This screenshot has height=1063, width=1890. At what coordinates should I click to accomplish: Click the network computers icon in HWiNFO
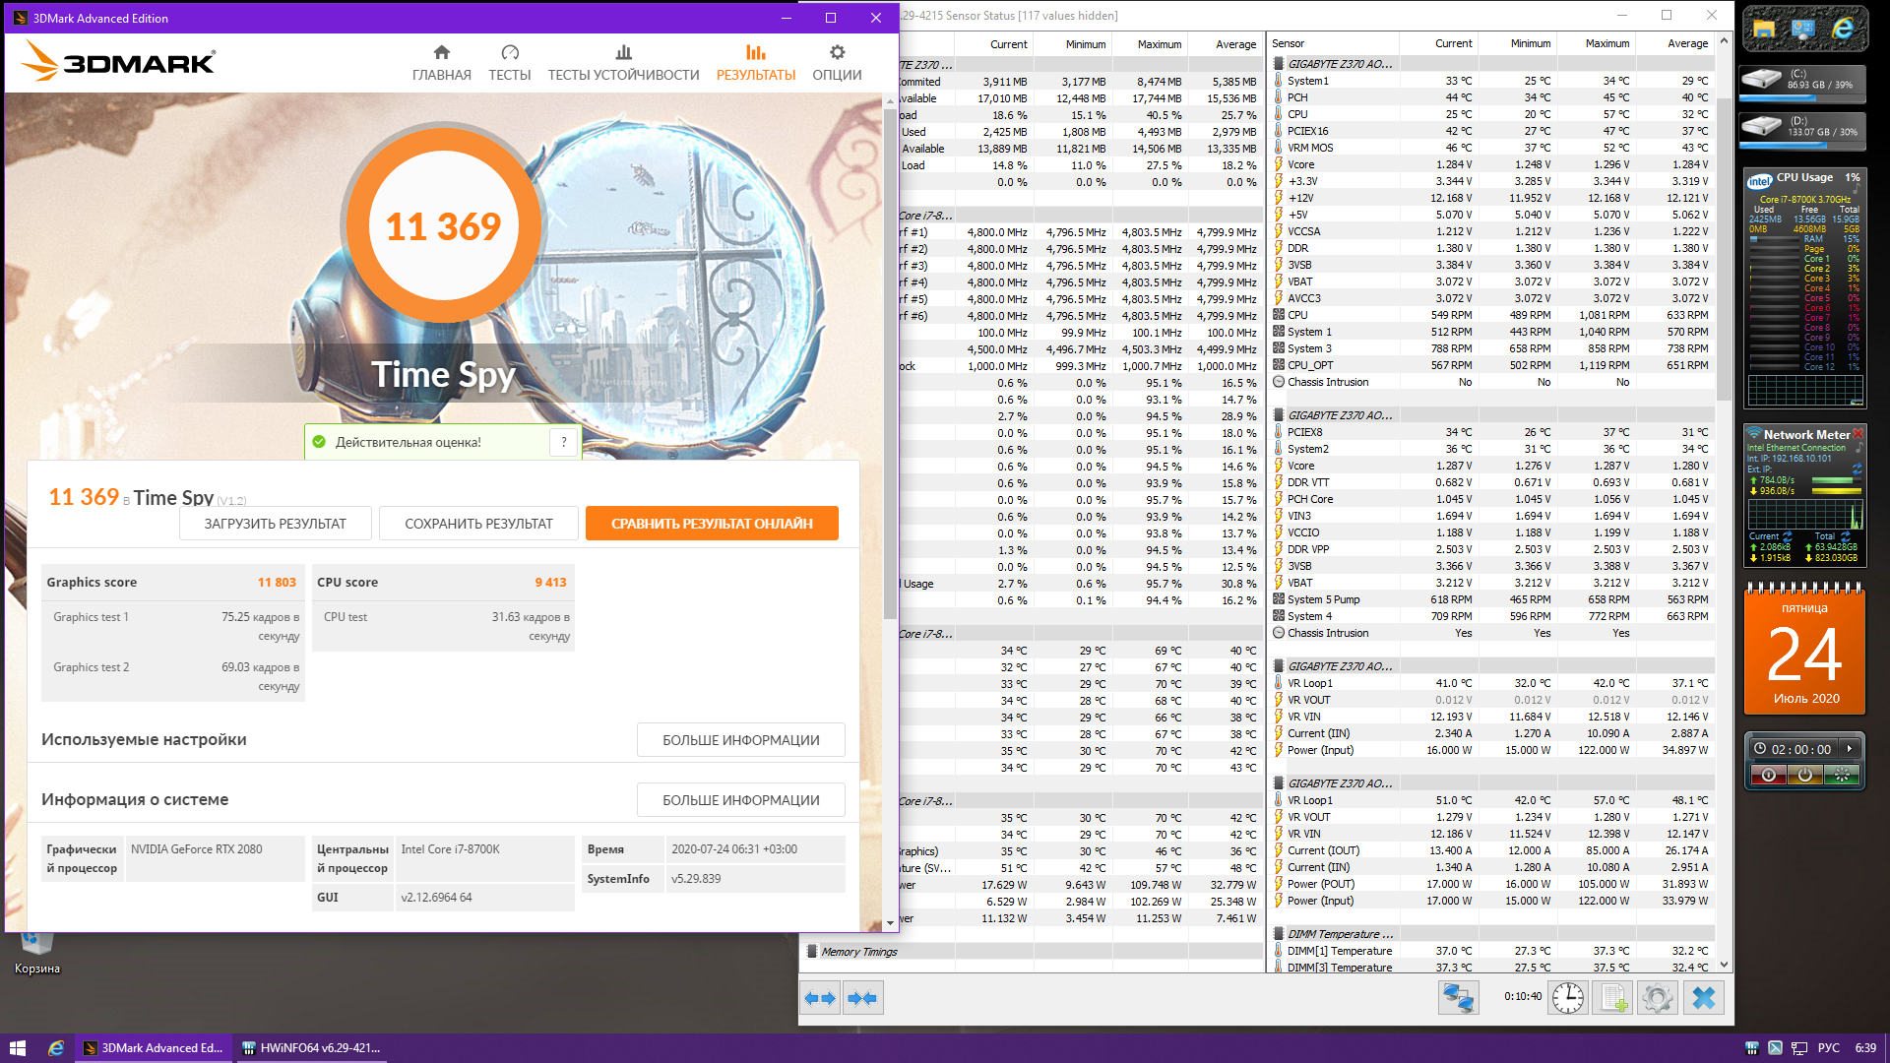1458,998
